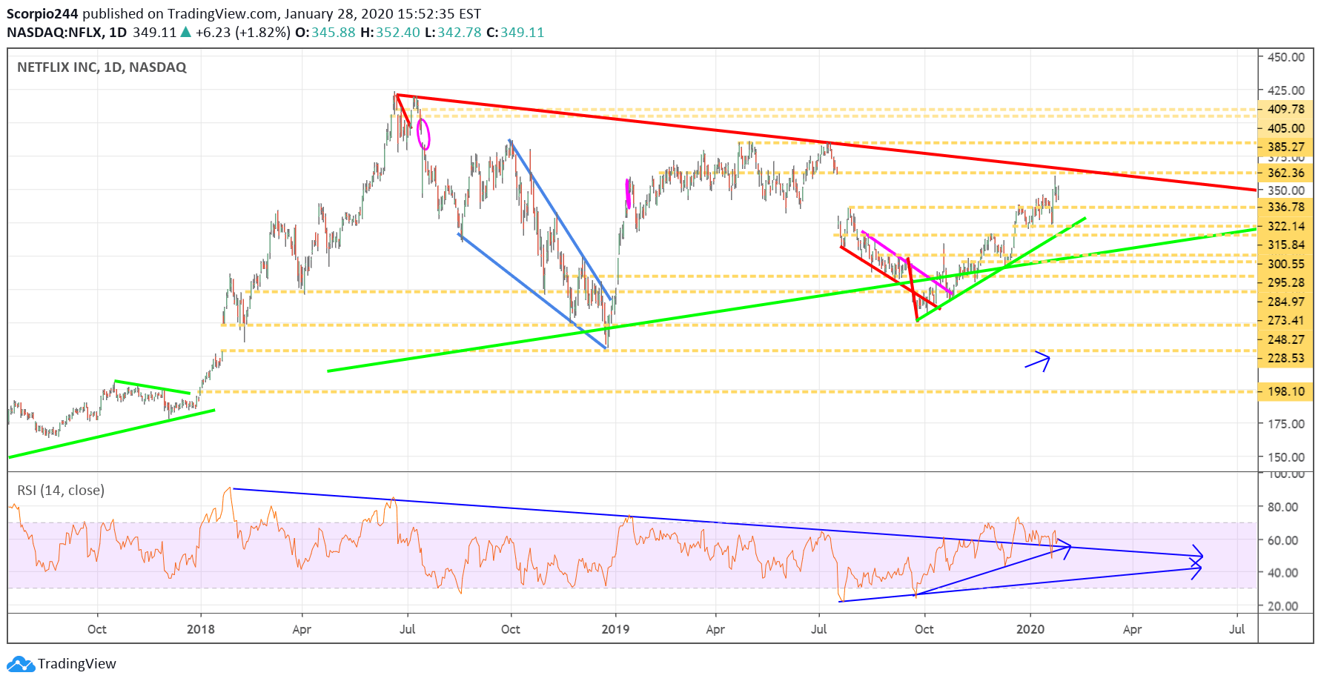Click the +6.23 (+1.82%) change value
This screenshot has width=1321, height=684.
(x=243, y=33)
